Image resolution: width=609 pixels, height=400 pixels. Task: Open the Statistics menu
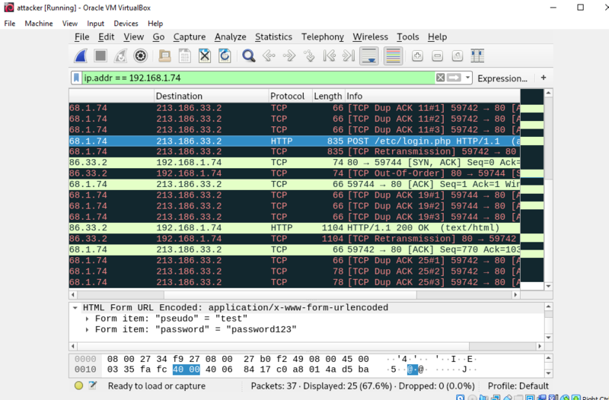point(273,37)
